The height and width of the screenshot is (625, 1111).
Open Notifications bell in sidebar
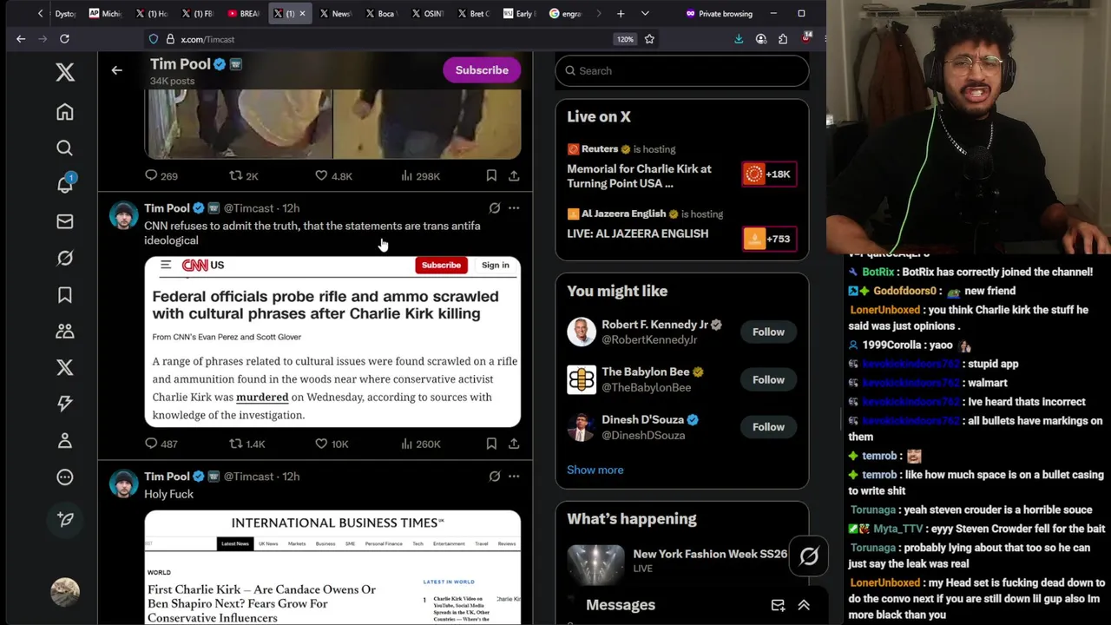click(x=65, y=184)
